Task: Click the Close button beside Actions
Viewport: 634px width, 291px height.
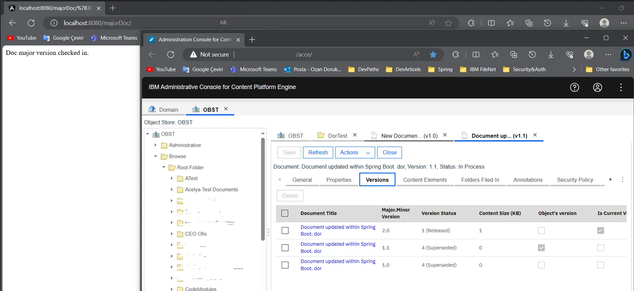Action: click(389, 153)
